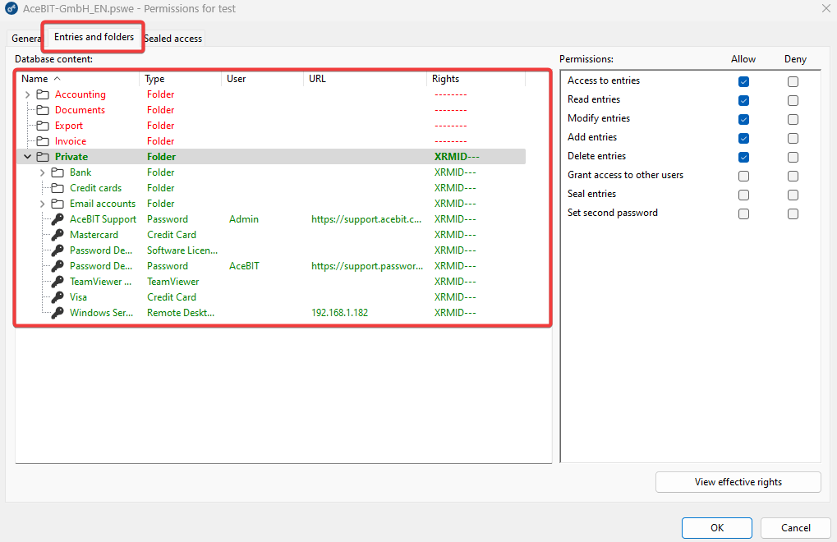
Task: Click the key icon of TeamViewer entry
Action: click(57, 282)
